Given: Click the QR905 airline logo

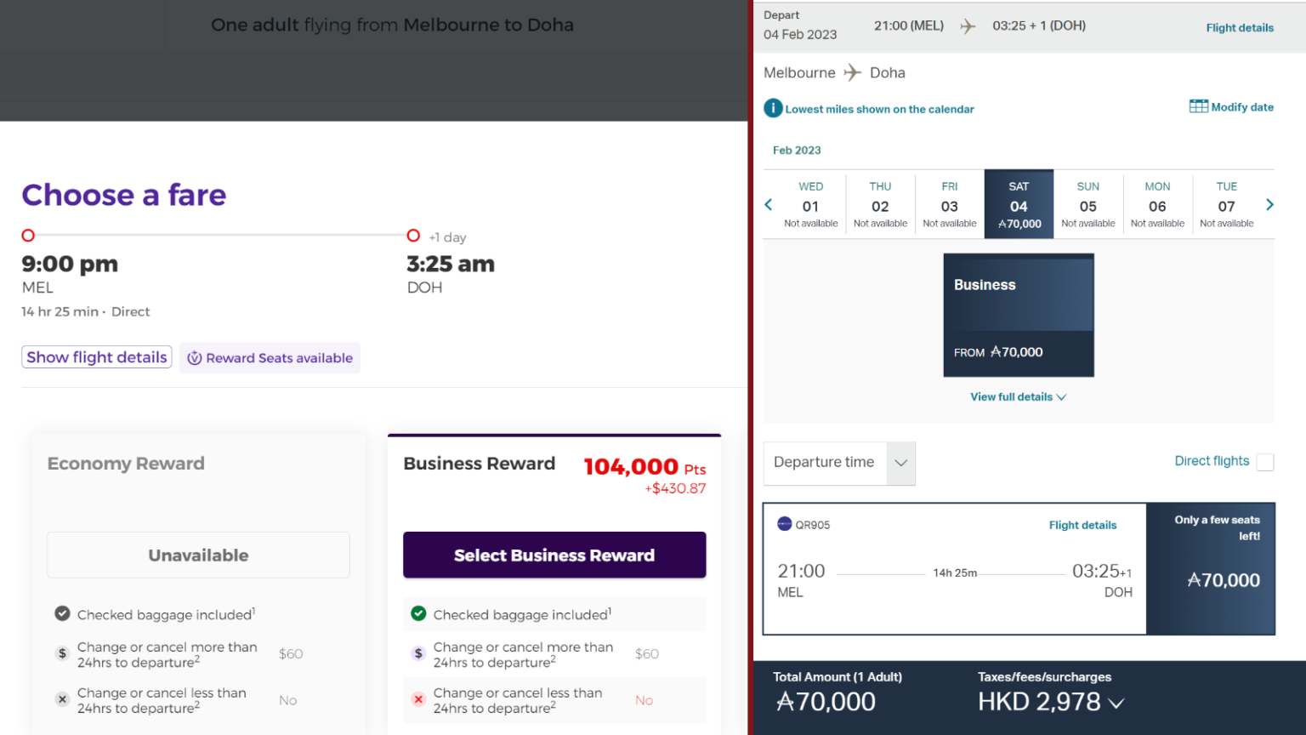Looking at the screenshot, I should [x=784, y=524].
